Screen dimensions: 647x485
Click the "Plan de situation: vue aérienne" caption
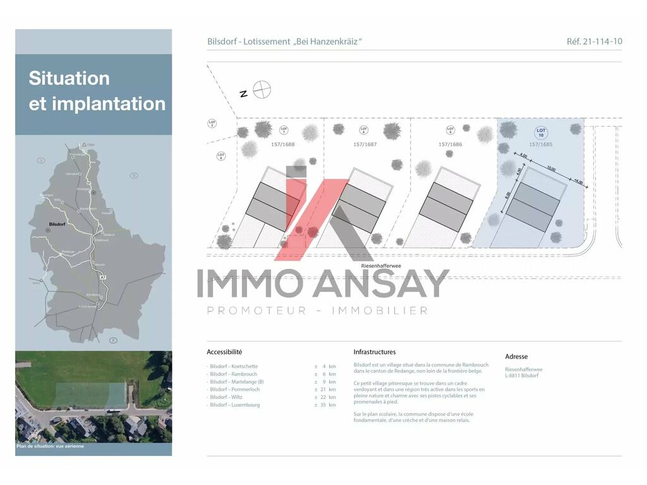pyautogui.click(x=50, y=446)
